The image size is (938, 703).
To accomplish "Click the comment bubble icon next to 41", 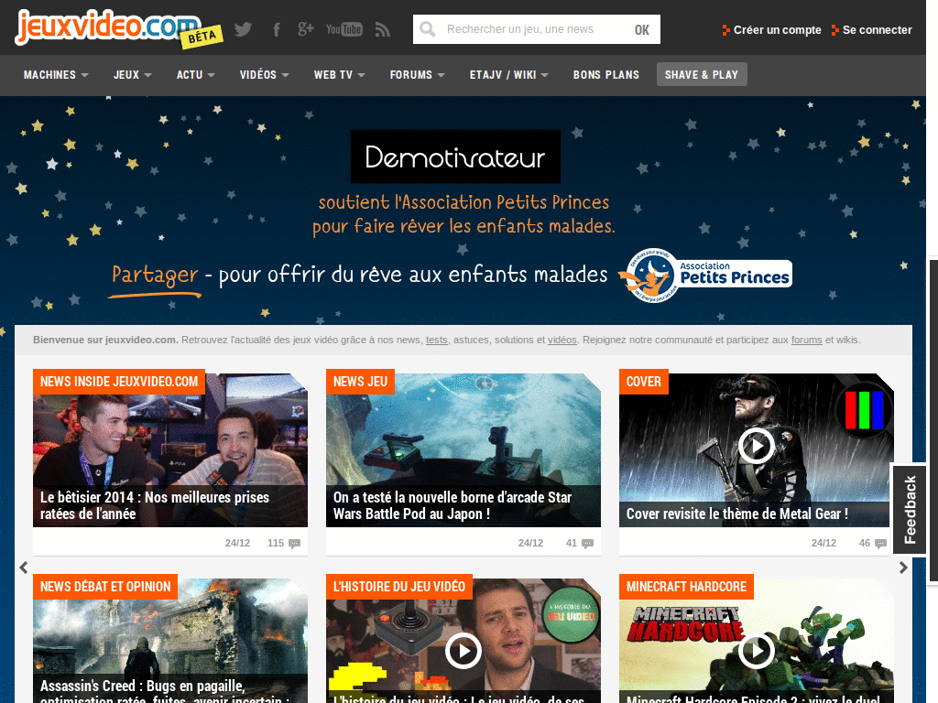I will (587, 544).
